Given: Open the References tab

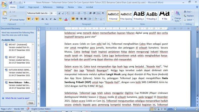Looking at the screenshot, I should pyautogui.click(x=48, y=7).
